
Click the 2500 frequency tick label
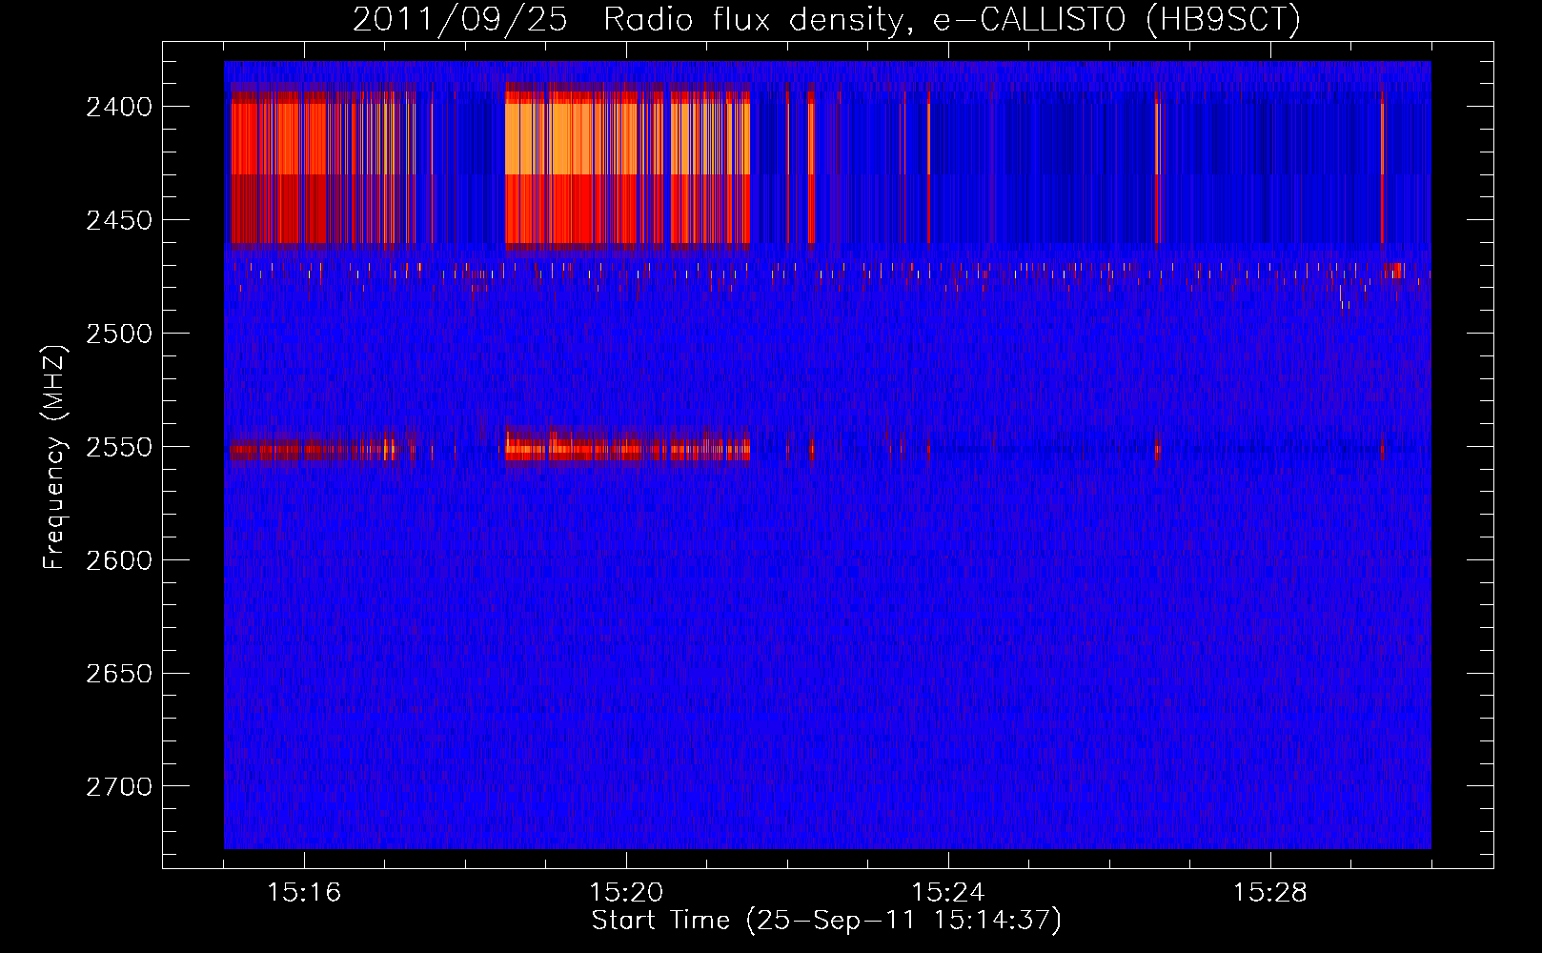coord(119,334)
